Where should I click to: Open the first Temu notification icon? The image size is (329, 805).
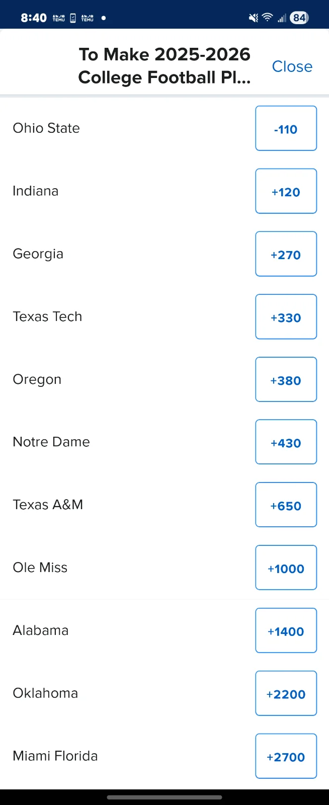(58, 17)
